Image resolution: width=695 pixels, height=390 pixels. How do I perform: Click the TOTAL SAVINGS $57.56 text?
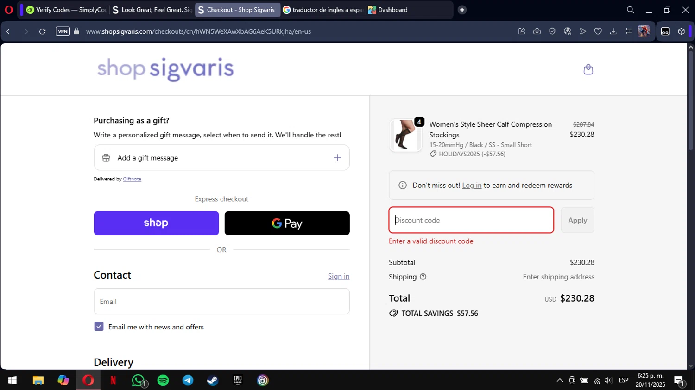pyautogui.click(x=440, y=313)
